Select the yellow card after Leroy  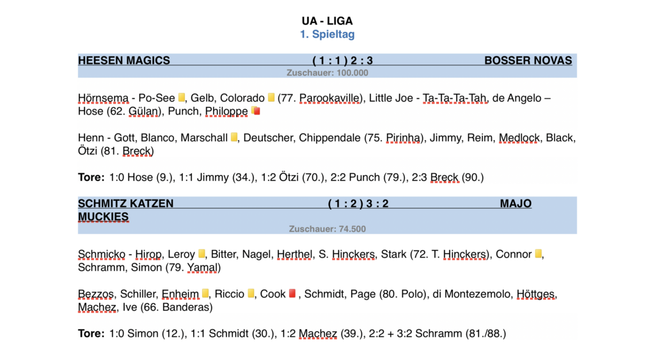pyautogui.click(x=201, y=254)
